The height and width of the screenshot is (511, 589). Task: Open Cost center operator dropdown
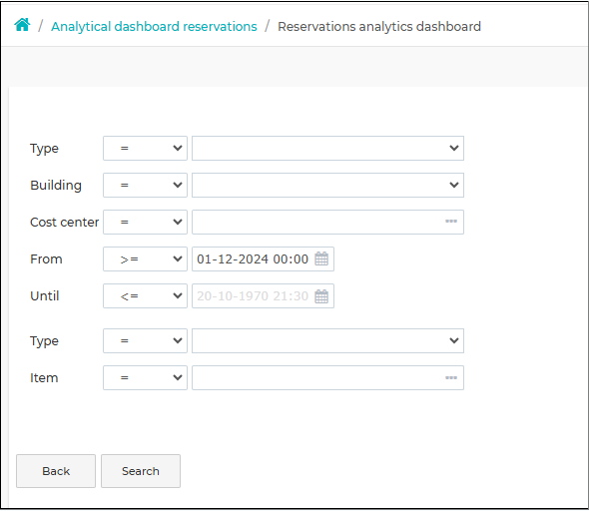[x=145, y=222]
